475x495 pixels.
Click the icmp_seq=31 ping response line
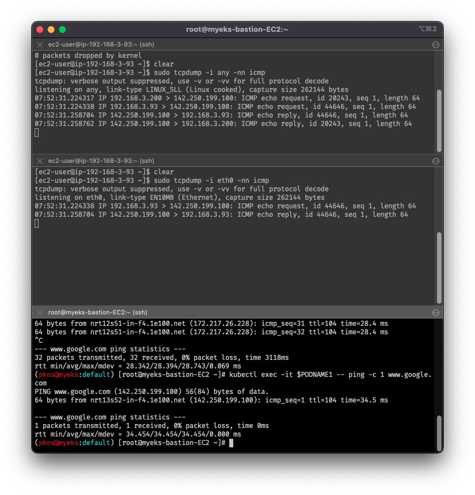click(211, 324)
